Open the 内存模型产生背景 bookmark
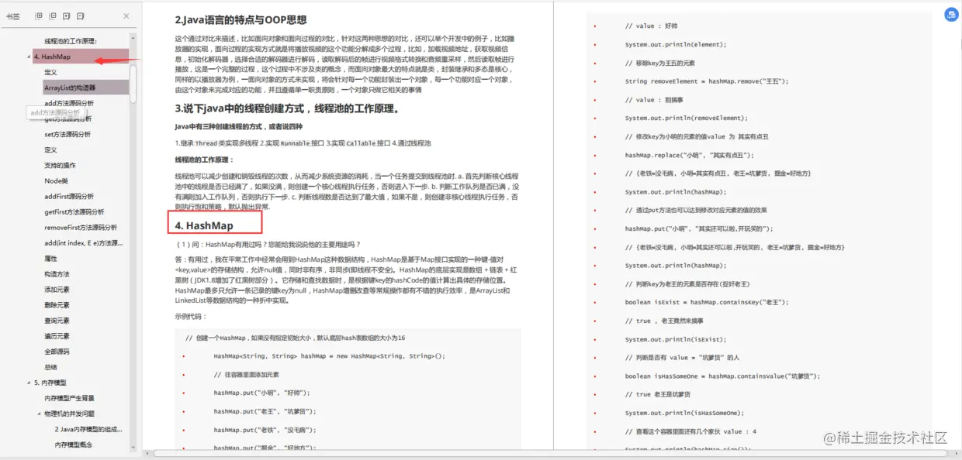This screenshot has height=460, width=962. (x=69, y=398)
